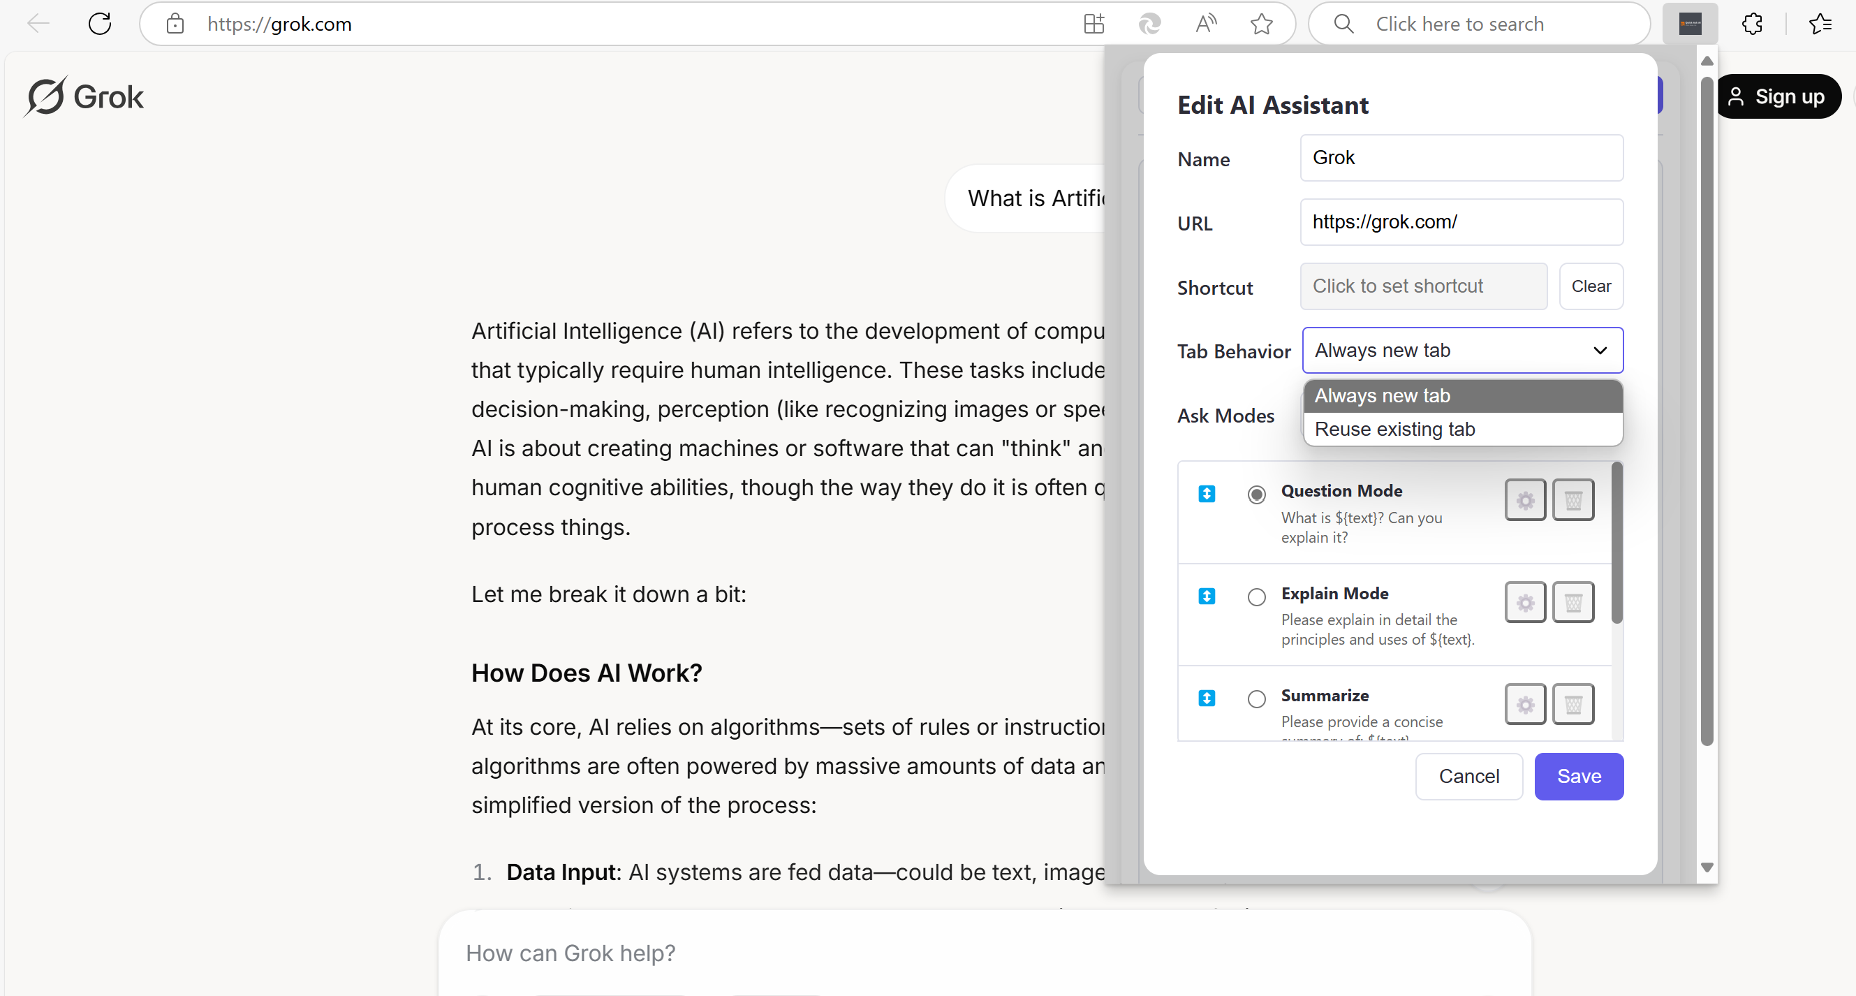1856x996 pixels.
Task: Click the Explain Mode title text
Action: [x=1334, y=593]
